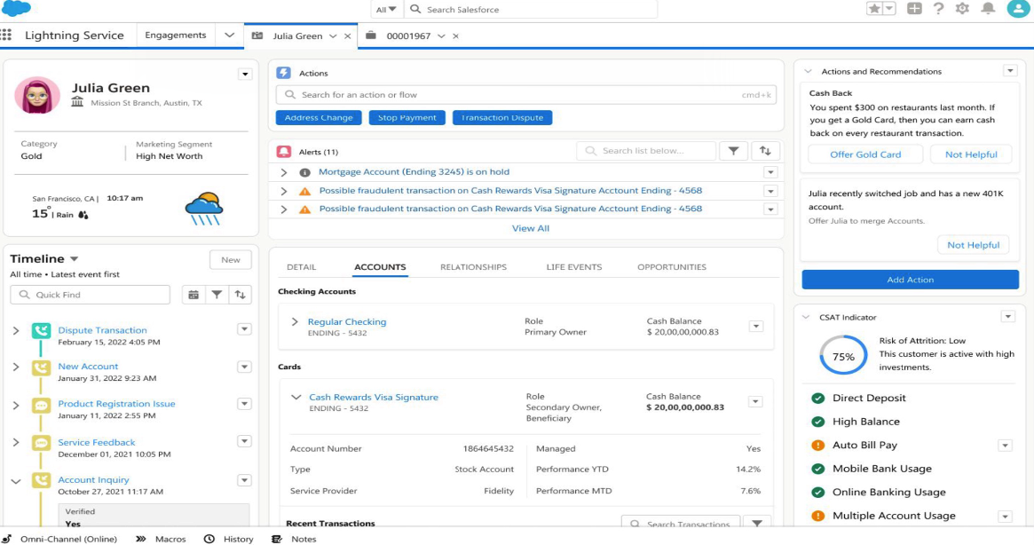Image resolution: width=1034 pixels, height=545 pixels.
Task: Click the Help question mark icon
Action: [938, 9]
